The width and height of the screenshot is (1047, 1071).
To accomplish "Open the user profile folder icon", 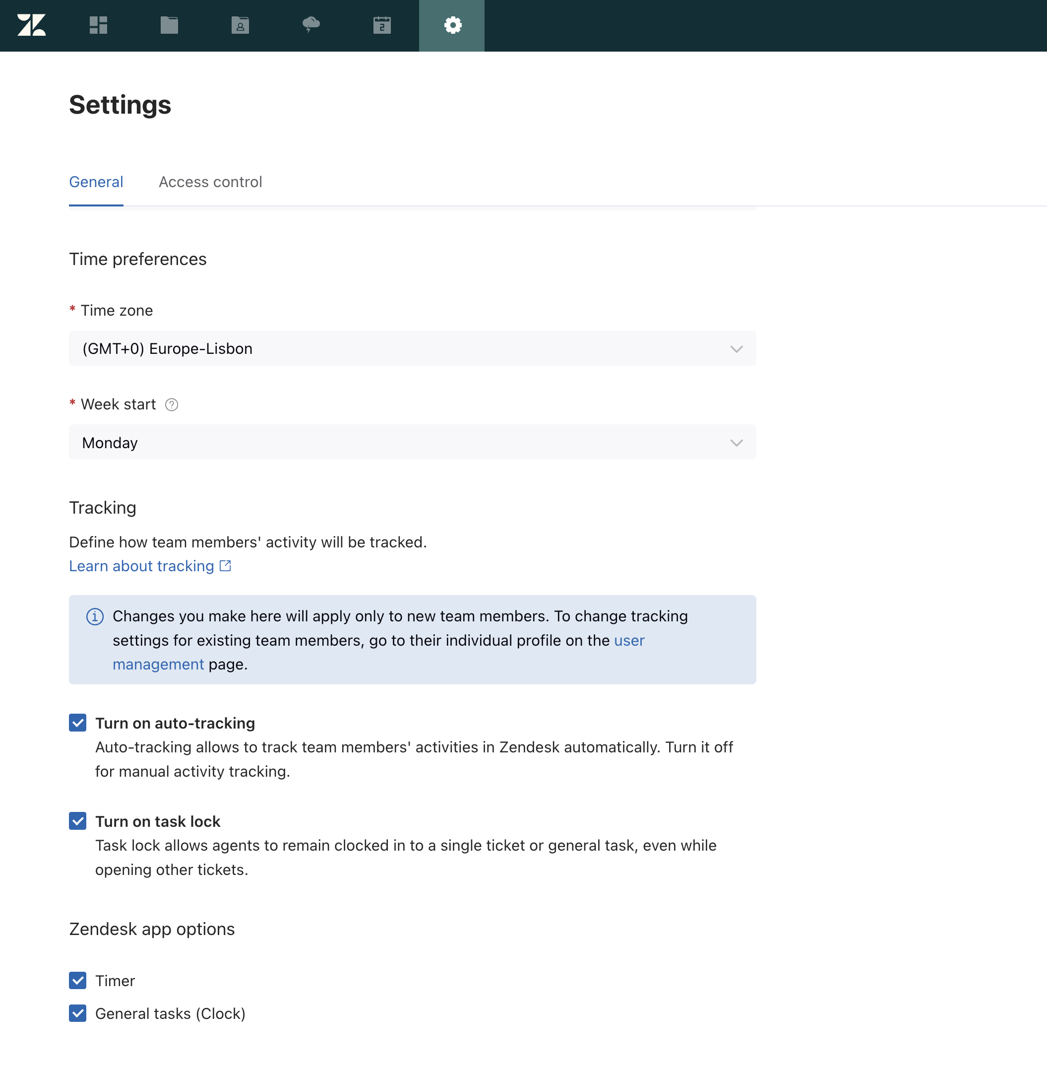I will tap(241, 25).
